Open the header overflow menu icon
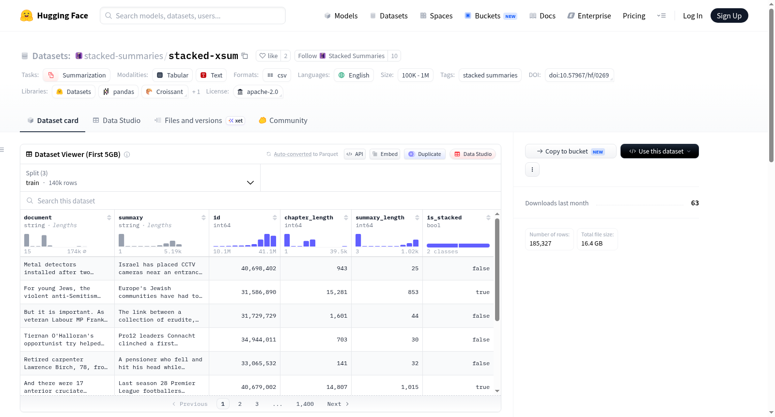Screen dimensions: 775x417 click(662, 15)
